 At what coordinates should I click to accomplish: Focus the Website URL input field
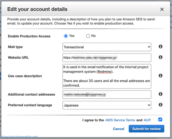[x=107, y=58]
